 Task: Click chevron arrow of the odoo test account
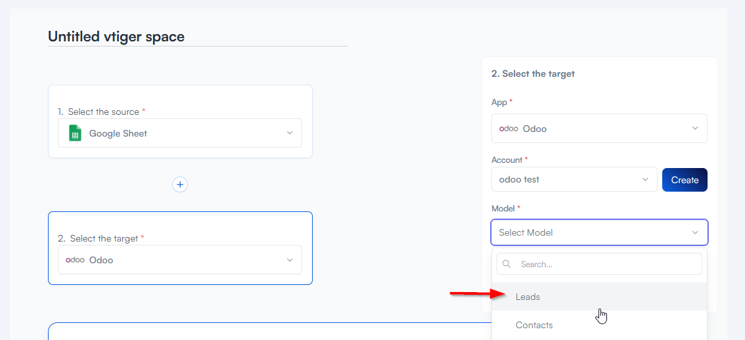tap(644, 179)
